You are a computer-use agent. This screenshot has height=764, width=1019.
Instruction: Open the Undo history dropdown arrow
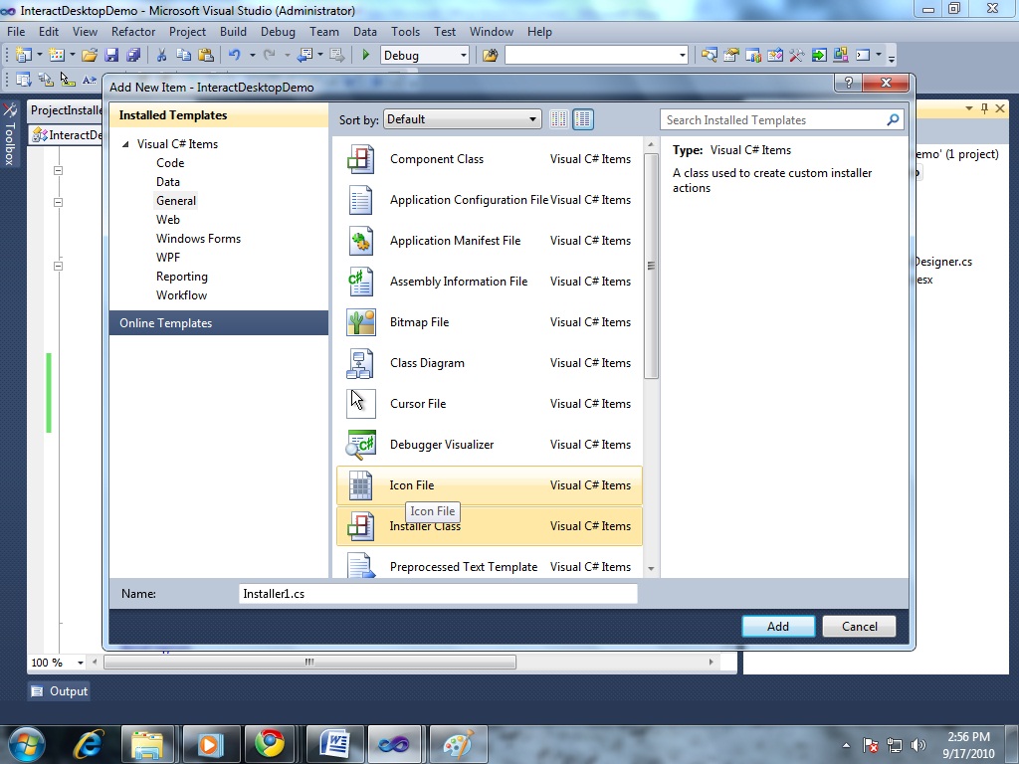click(x=252, y=56)
